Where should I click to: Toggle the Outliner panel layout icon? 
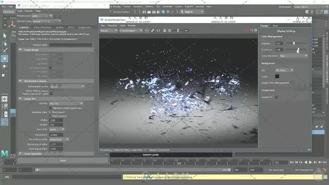pos(5,122)
